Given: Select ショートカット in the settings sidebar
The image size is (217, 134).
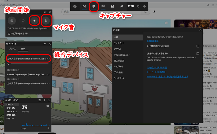Looking at the screenshot, I should 119,43.
